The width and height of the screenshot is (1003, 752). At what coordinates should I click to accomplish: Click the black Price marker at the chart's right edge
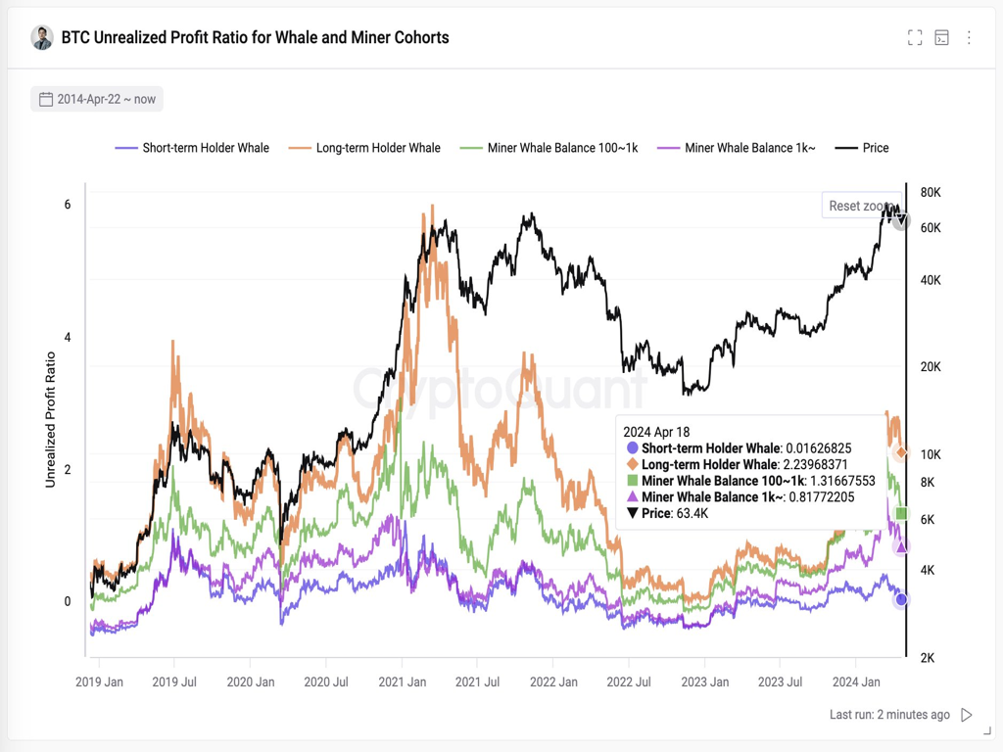(901, 221)
